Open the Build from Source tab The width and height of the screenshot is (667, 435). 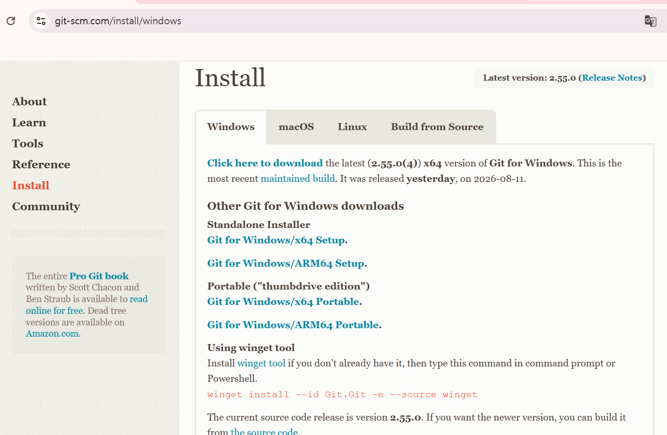[437, 127]
